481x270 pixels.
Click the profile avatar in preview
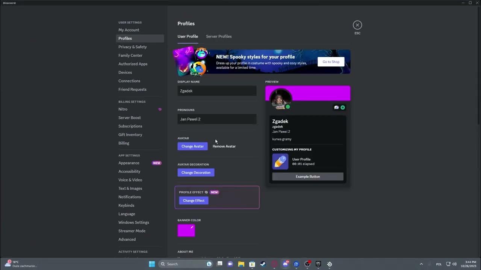coord(281,99)
